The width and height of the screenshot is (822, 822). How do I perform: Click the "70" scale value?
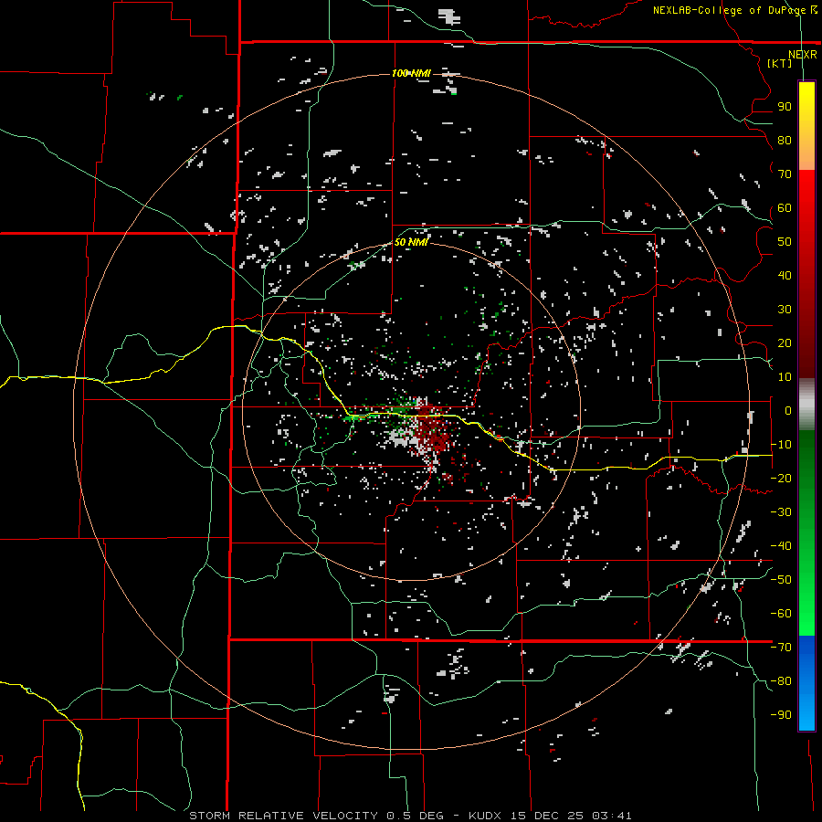785,174
